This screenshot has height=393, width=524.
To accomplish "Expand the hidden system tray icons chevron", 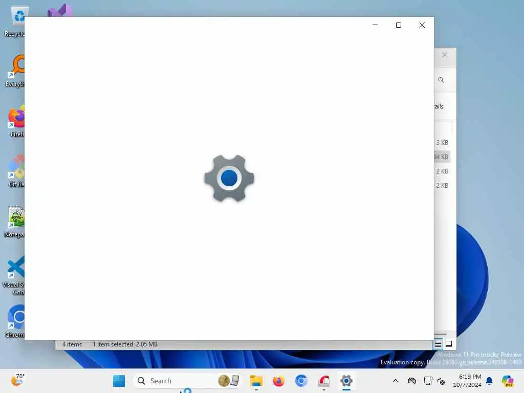I will [396, 381].
